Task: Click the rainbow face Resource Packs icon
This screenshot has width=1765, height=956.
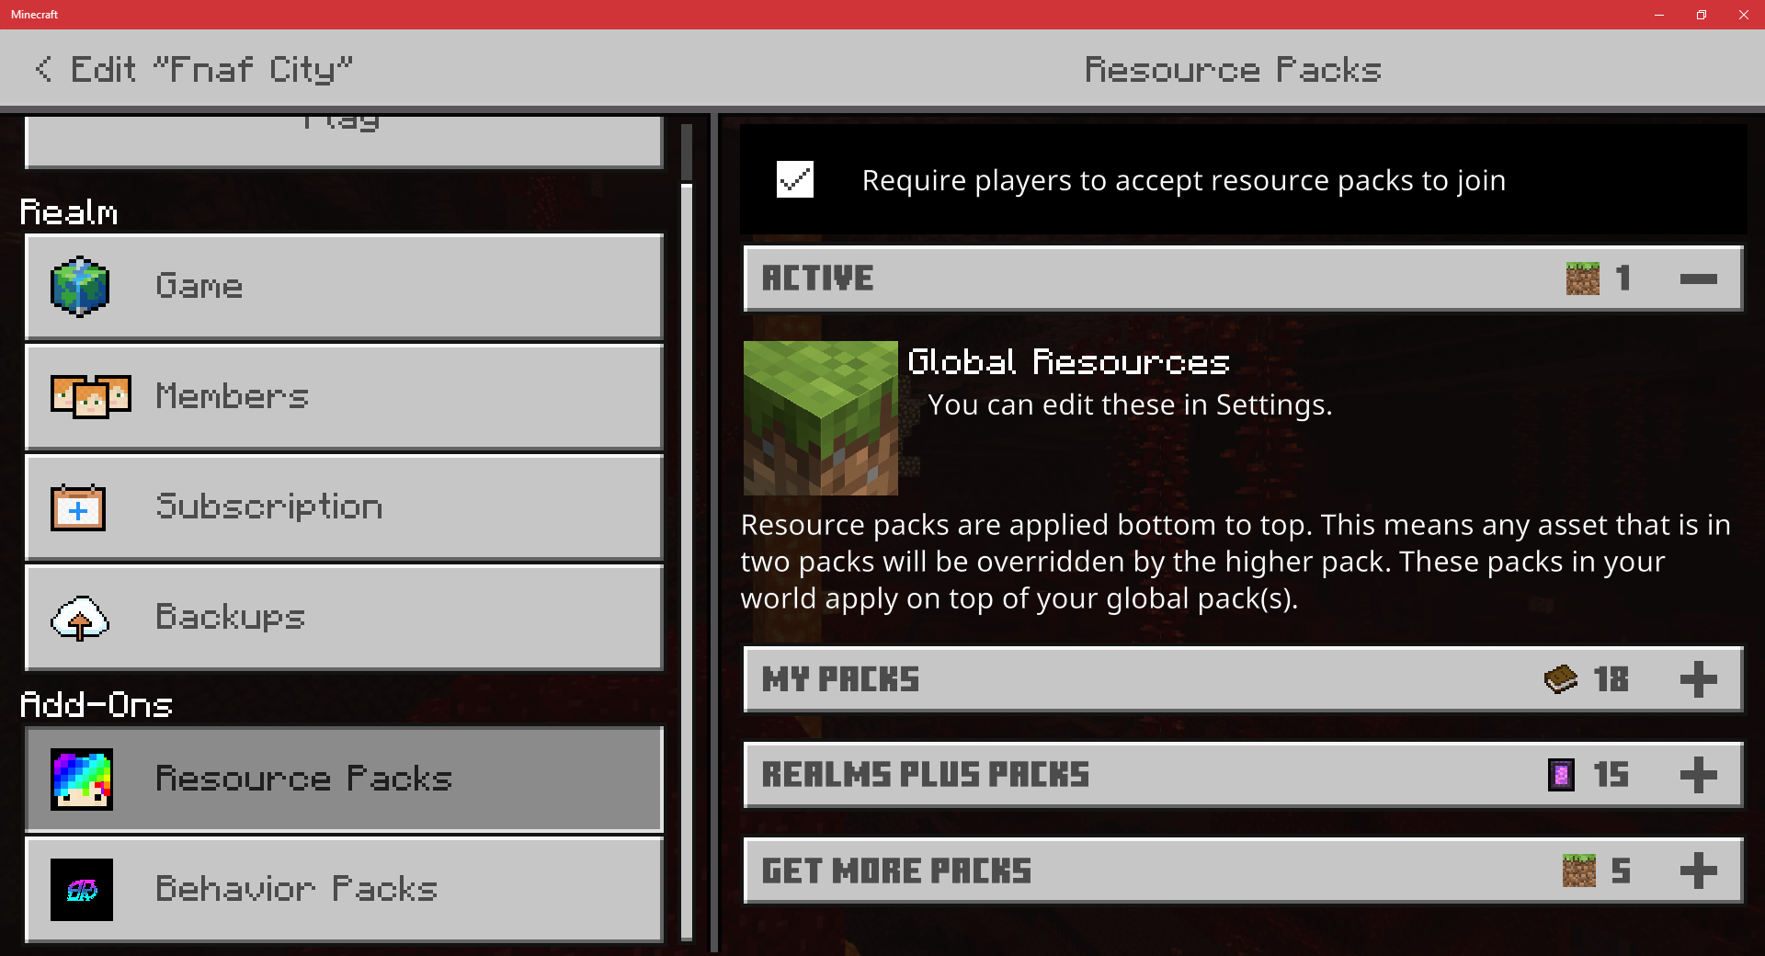Action: pyautogui.click(x=82, y=780)
